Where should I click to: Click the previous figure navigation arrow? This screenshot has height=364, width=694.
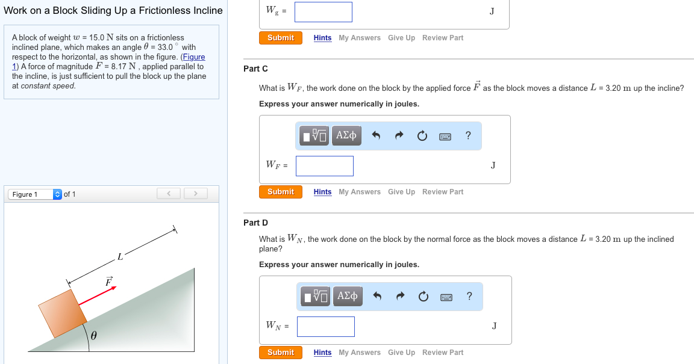[169, 193]
